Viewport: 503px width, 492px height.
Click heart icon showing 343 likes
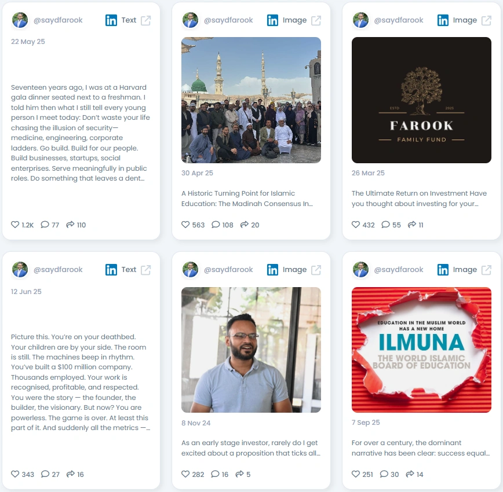(x=15, y=473)
